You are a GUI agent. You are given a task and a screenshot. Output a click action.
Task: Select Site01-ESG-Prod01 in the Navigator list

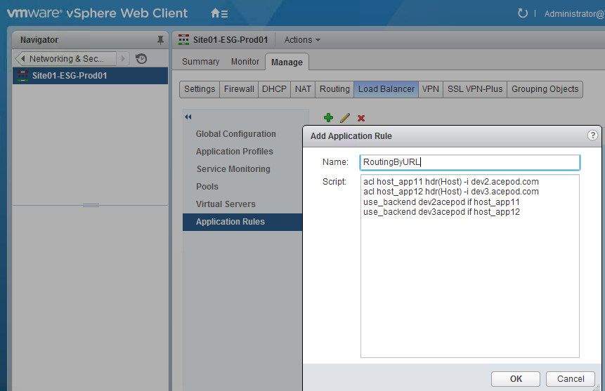(90, 76)
